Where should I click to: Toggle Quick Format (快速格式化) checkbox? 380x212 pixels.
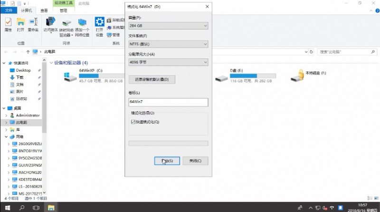coord(133,122)
